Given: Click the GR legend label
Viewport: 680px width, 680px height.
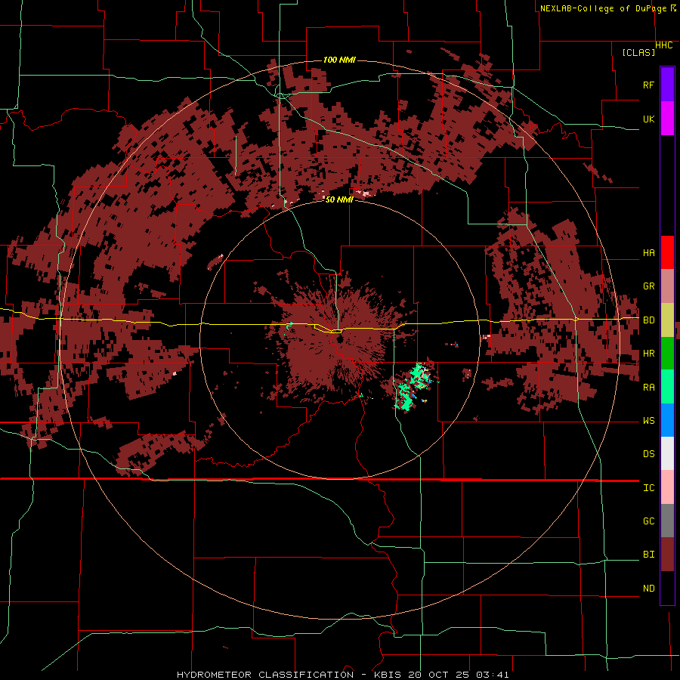Looking at the screenshot, I should 648,286.
